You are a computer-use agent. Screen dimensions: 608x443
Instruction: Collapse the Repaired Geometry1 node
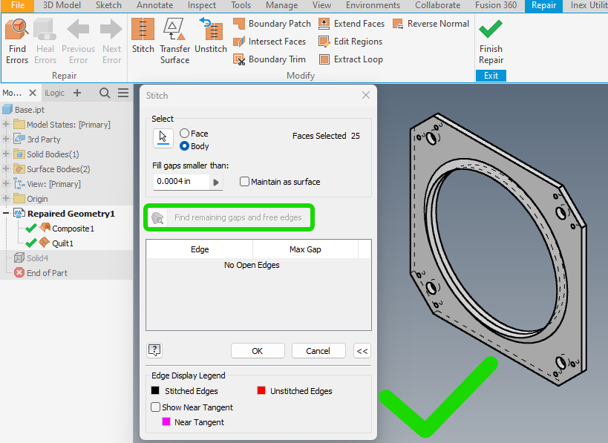(5, 213)
